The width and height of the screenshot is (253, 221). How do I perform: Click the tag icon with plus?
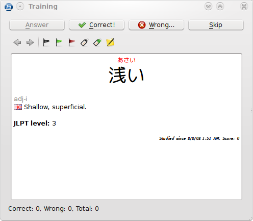point(97,42)
